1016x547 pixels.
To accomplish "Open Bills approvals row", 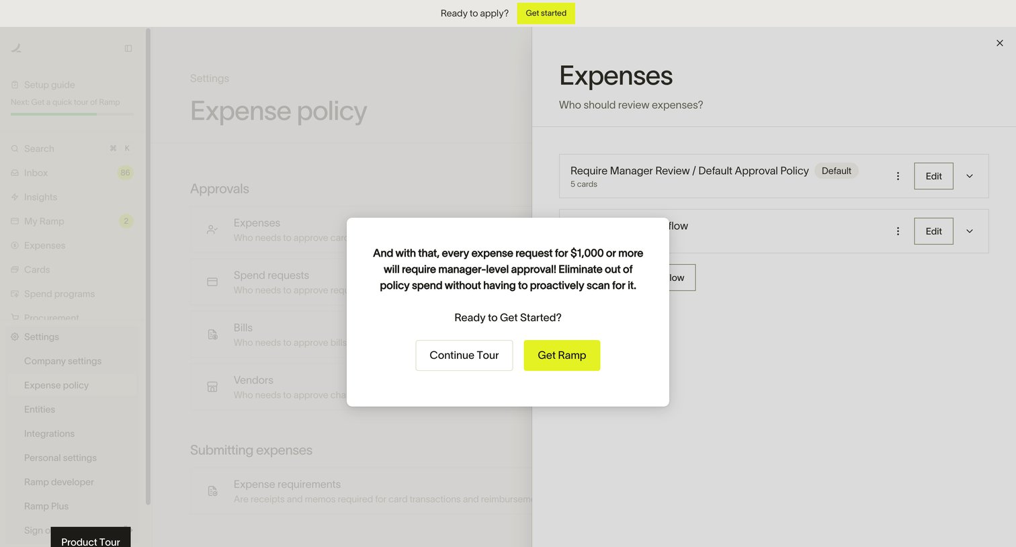I will (361, 335).
